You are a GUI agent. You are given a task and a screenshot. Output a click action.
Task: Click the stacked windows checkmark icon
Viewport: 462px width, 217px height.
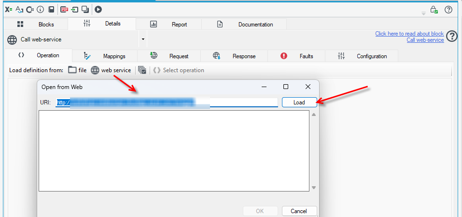pyautogui.click(x=142, y=70)
